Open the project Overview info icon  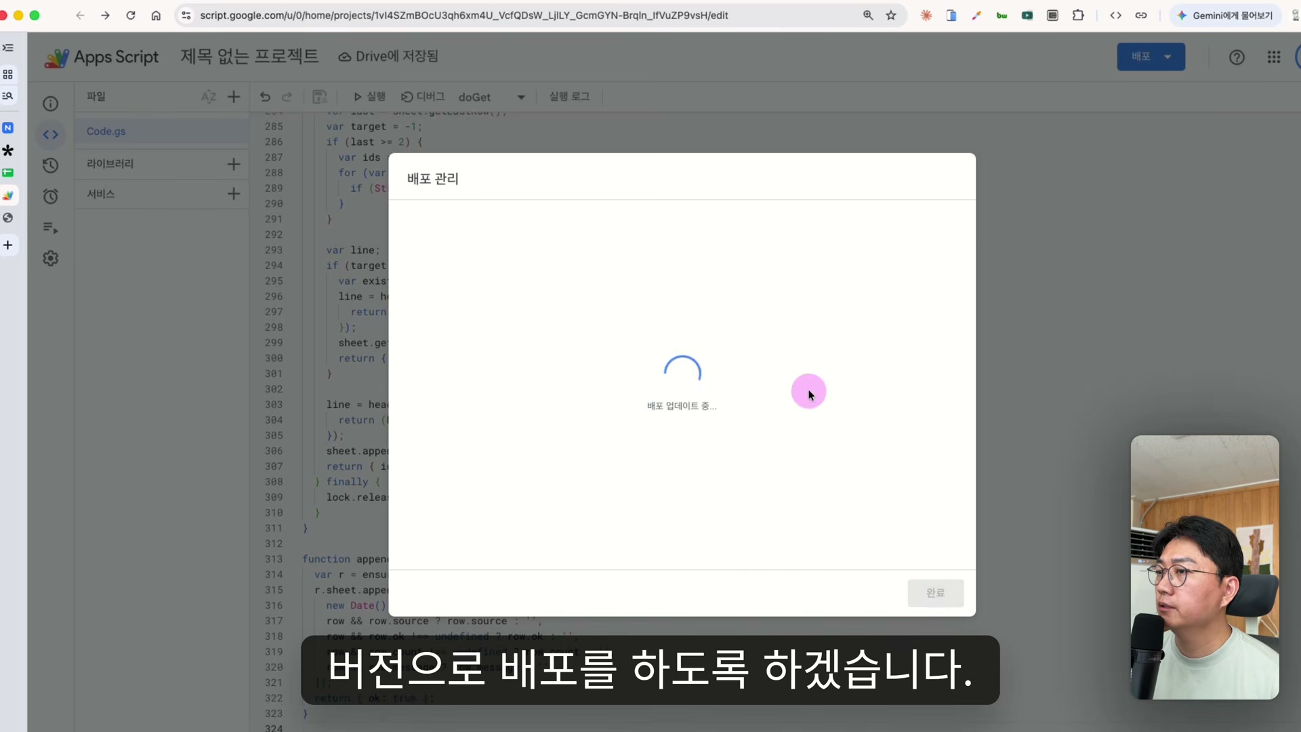51,104
